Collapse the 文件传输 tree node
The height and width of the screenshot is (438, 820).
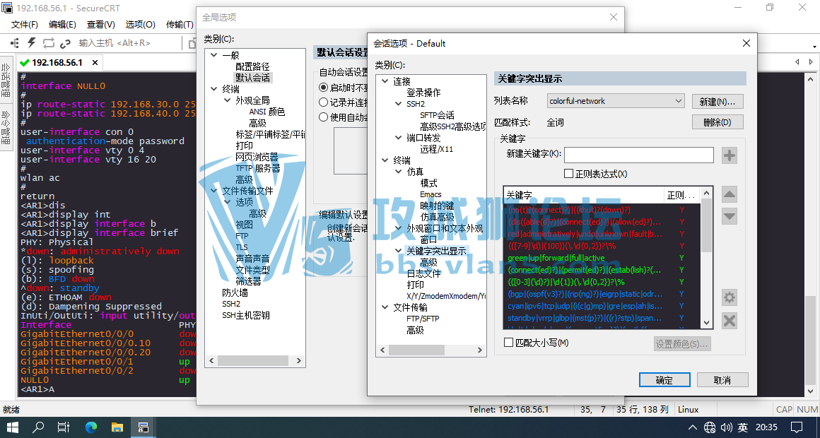pyautogui.click(x=386, y=307)
